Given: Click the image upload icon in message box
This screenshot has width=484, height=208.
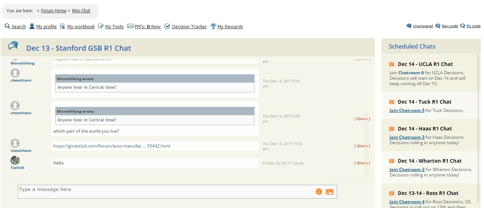Looking at the screenshot, I should 329,192.
